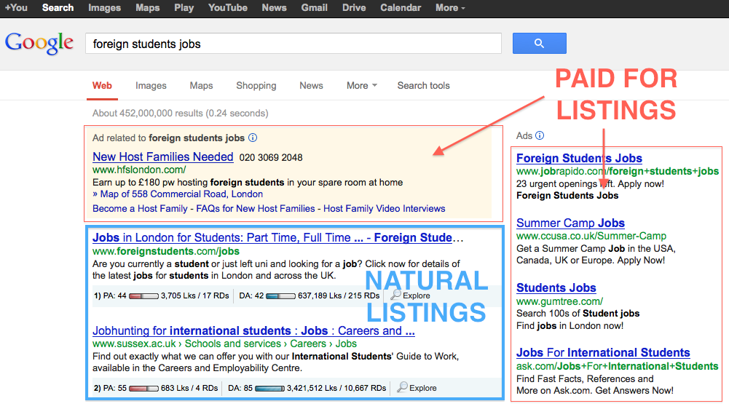The width and height of the screenshot is (729, 409).
Task: Click '3,705 Lks / 17 RDs' stat
Action: [x=194, y=295]
